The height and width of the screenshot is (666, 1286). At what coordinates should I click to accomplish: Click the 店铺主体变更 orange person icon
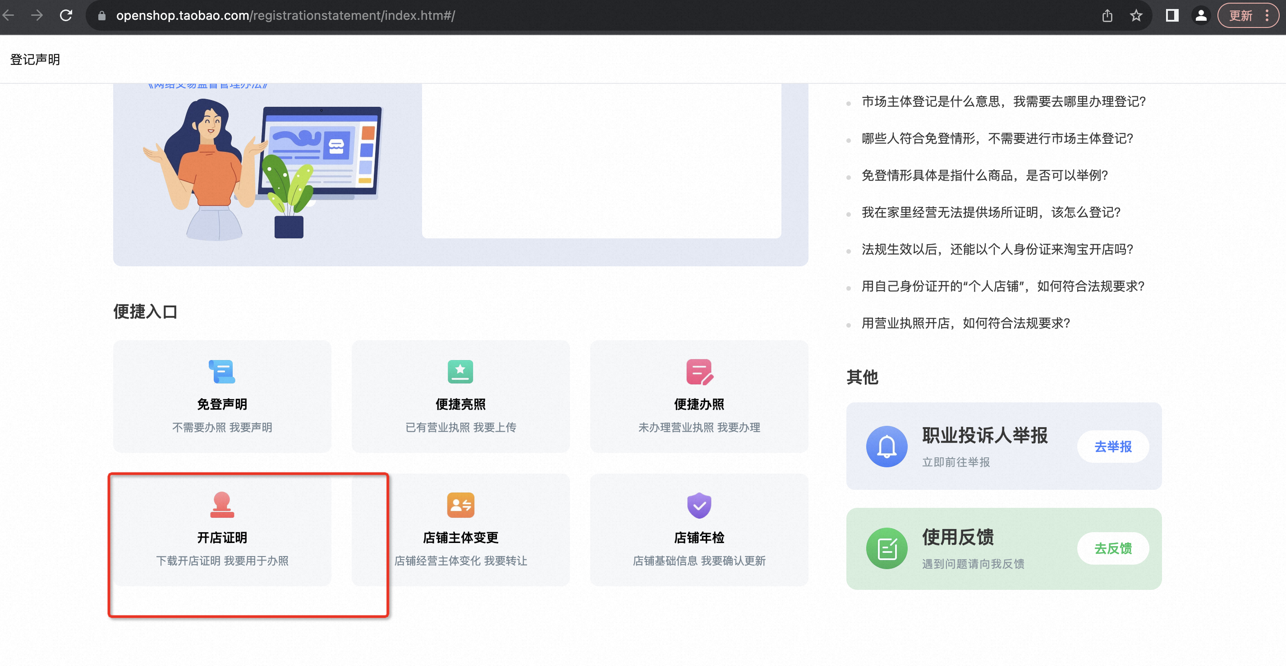[460, 505]
